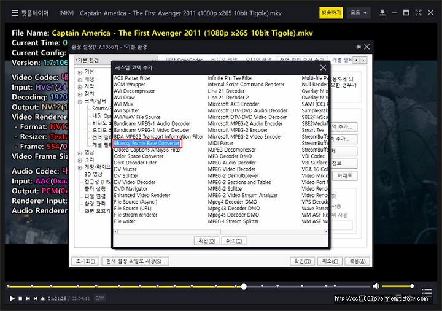Select File Source (Async.) entry
The height and width of the screenshot is (311, 442).
click(x=135, y=202)
